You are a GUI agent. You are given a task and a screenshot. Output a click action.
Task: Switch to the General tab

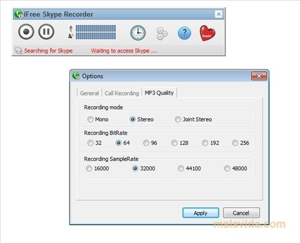(89, 93)
